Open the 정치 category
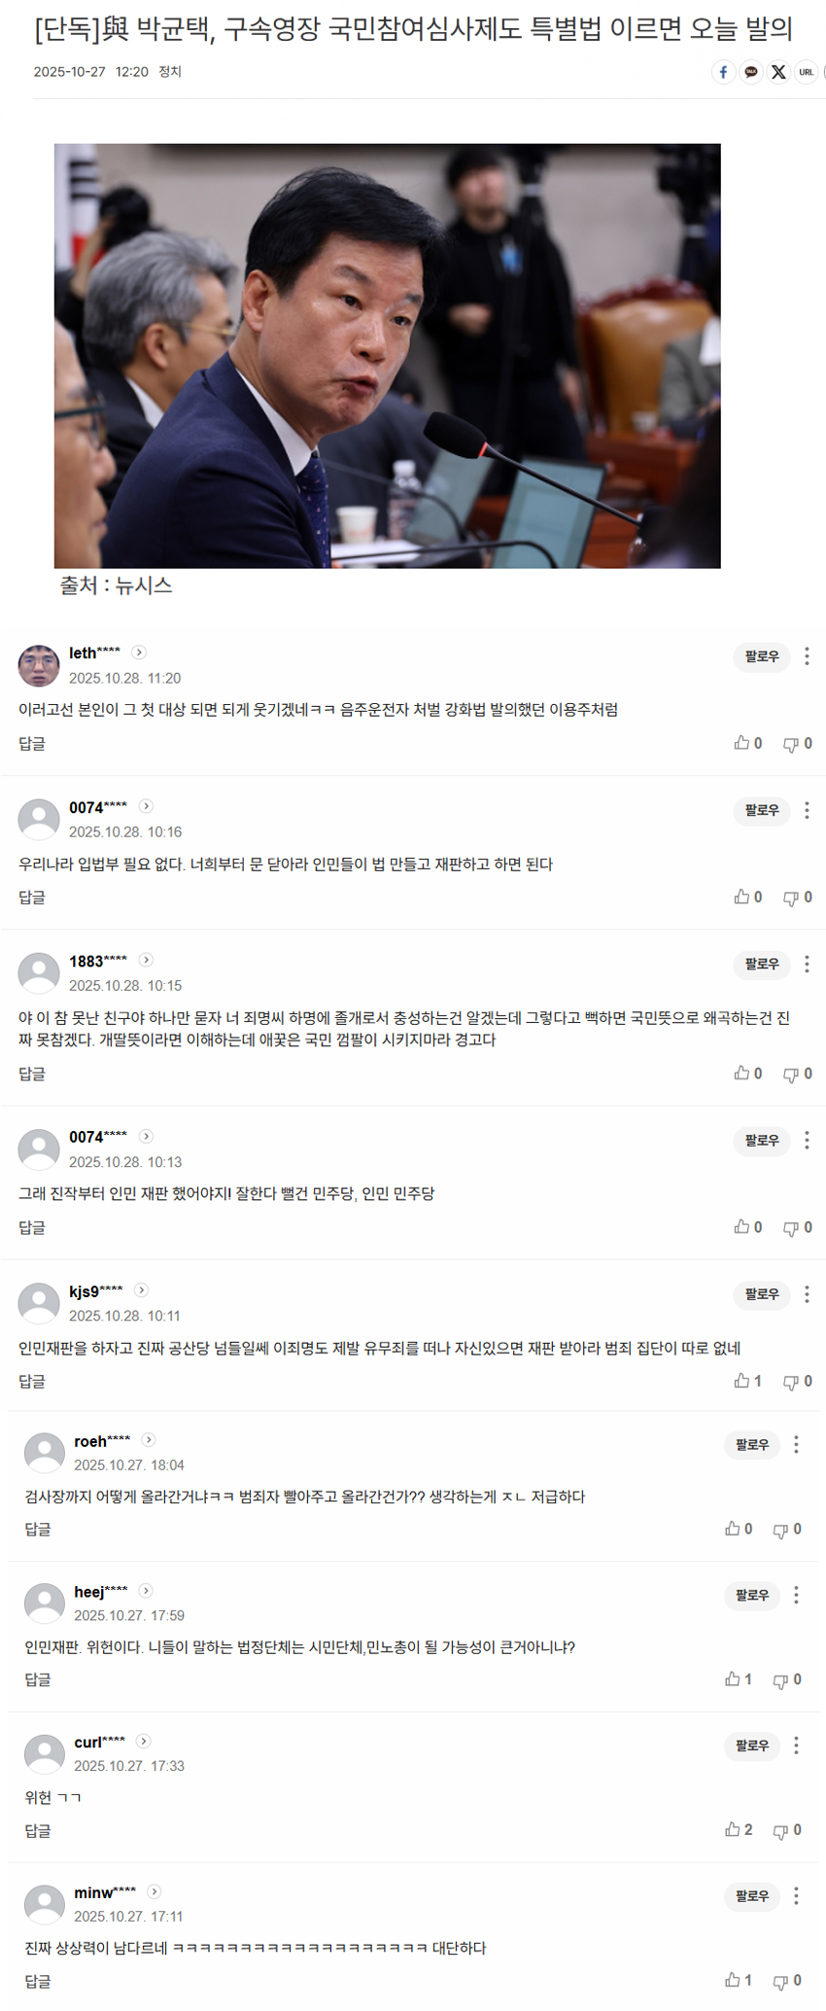This screenshot has height=2011, width=826. click(x=170, y=72)
